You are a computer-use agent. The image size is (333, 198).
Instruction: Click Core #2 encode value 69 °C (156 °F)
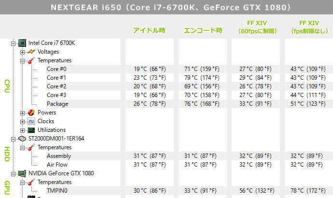click(202, 86)
